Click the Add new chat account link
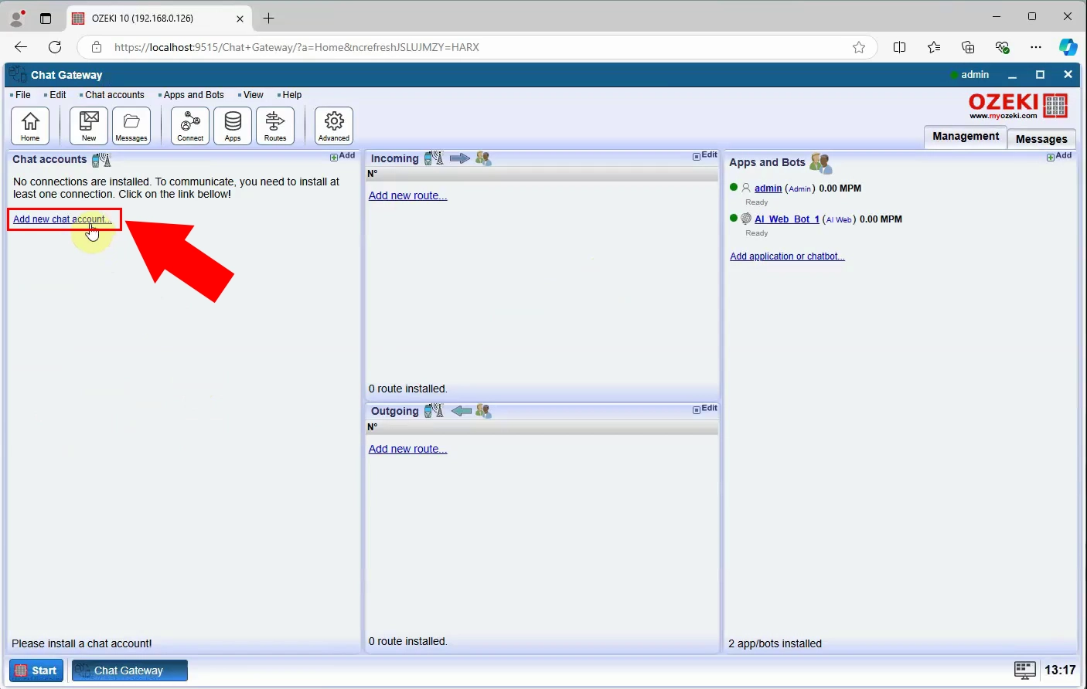Viewport: 1087px width, 689px height. click(63, 219)
